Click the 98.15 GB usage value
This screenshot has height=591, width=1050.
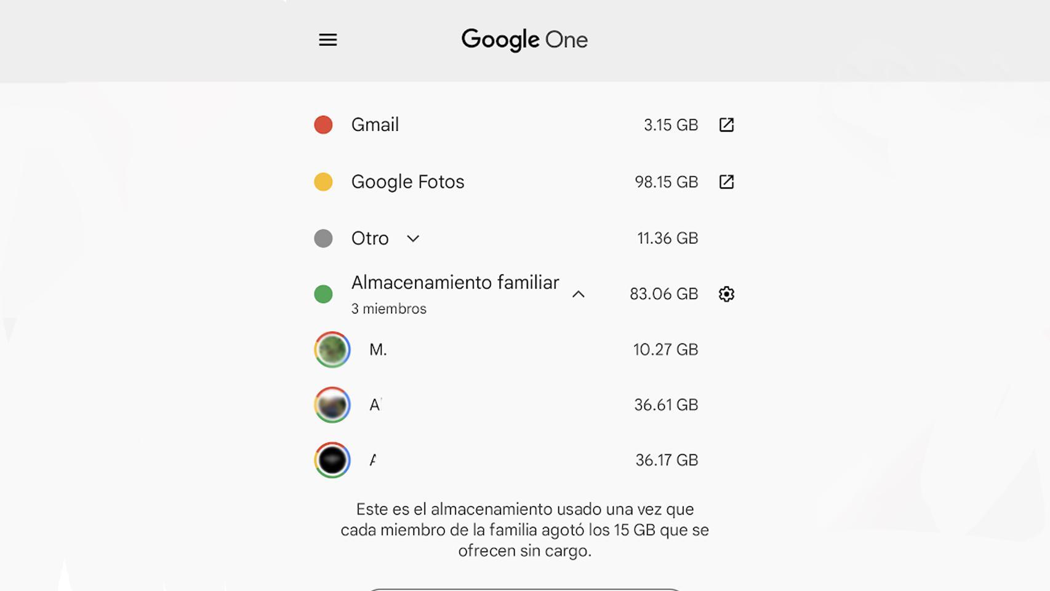tap(666, 182)
